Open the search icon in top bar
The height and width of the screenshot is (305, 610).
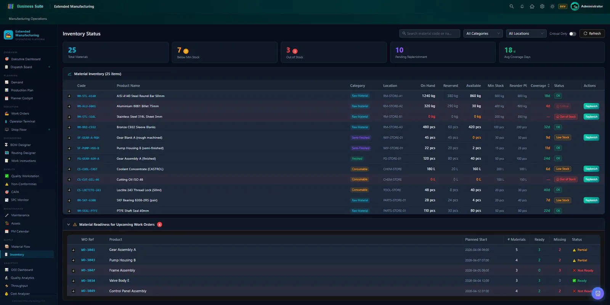point(512,6)
